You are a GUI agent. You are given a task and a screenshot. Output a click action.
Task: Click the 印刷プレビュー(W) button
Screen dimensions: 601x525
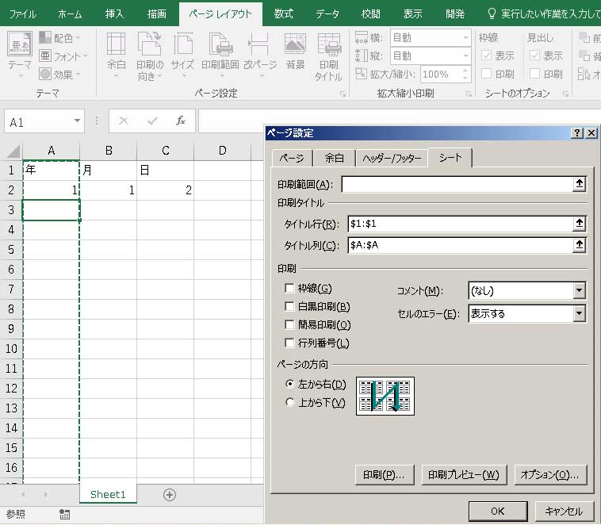(x=463, y=475)
